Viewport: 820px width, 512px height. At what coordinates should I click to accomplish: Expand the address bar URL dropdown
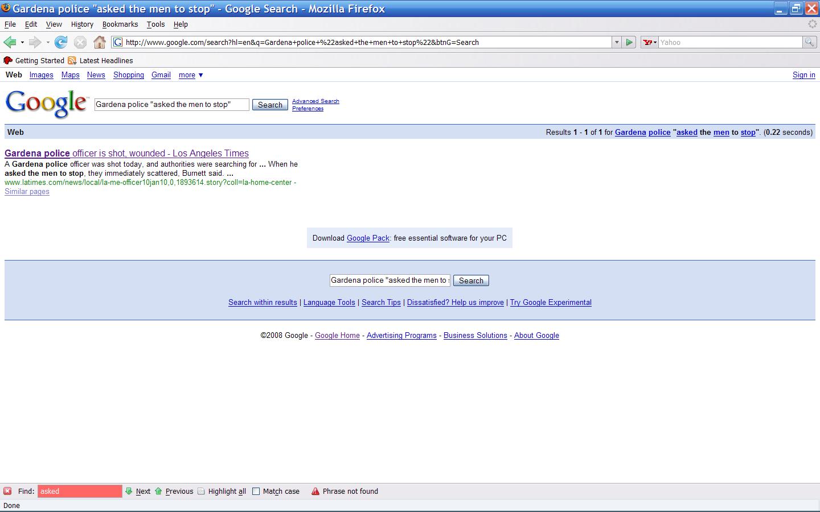tap(616, 42)
